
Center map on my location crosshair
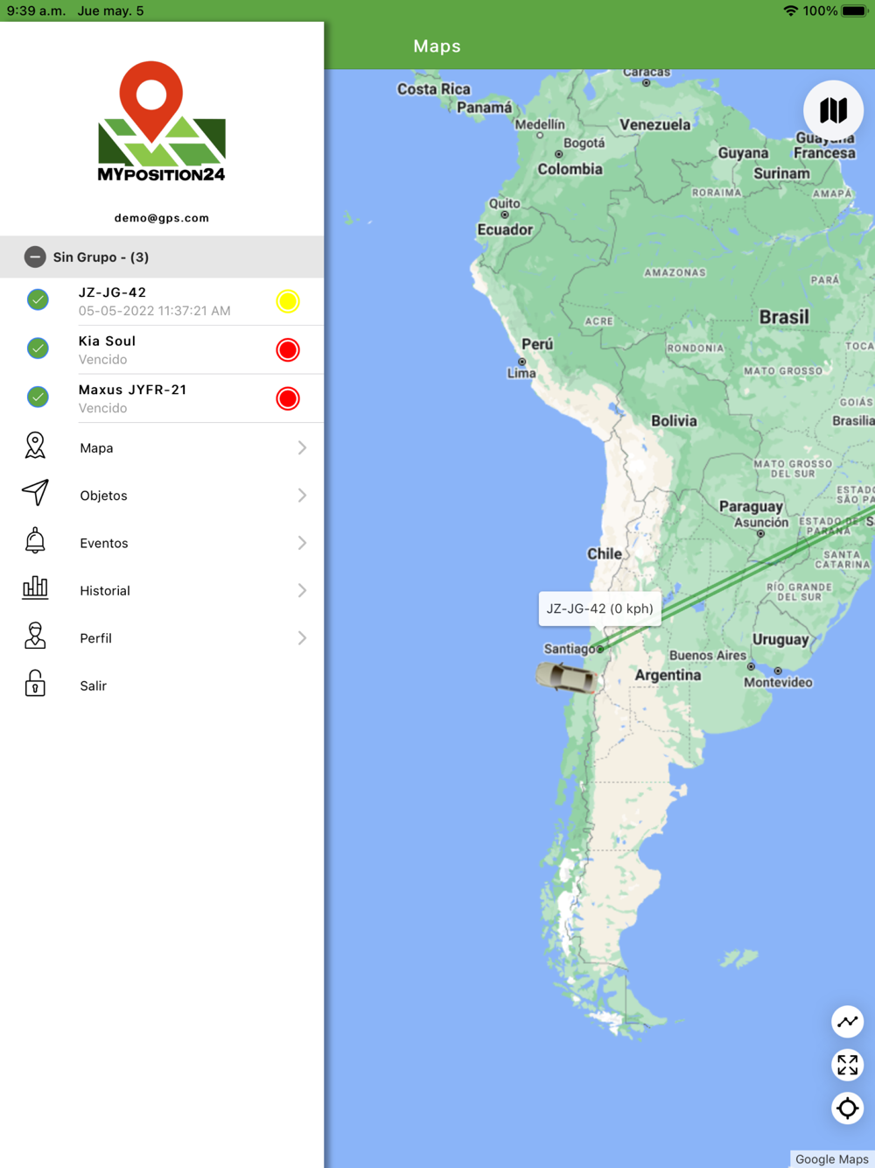[x=847, y=1108]
